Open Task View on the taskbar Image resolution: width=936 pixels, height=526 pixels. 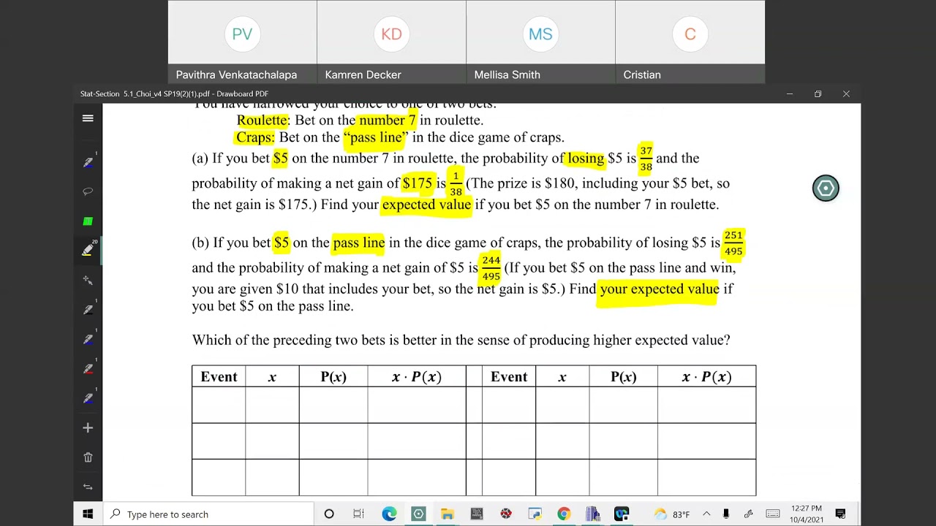358,514
